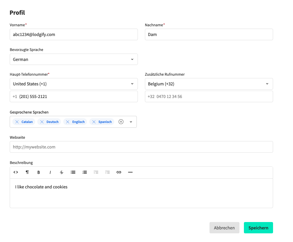Image resolution: width=293 pixels, height=242 pixels.
Task: Click into the Webseite input field
Action: click(141, 147)
